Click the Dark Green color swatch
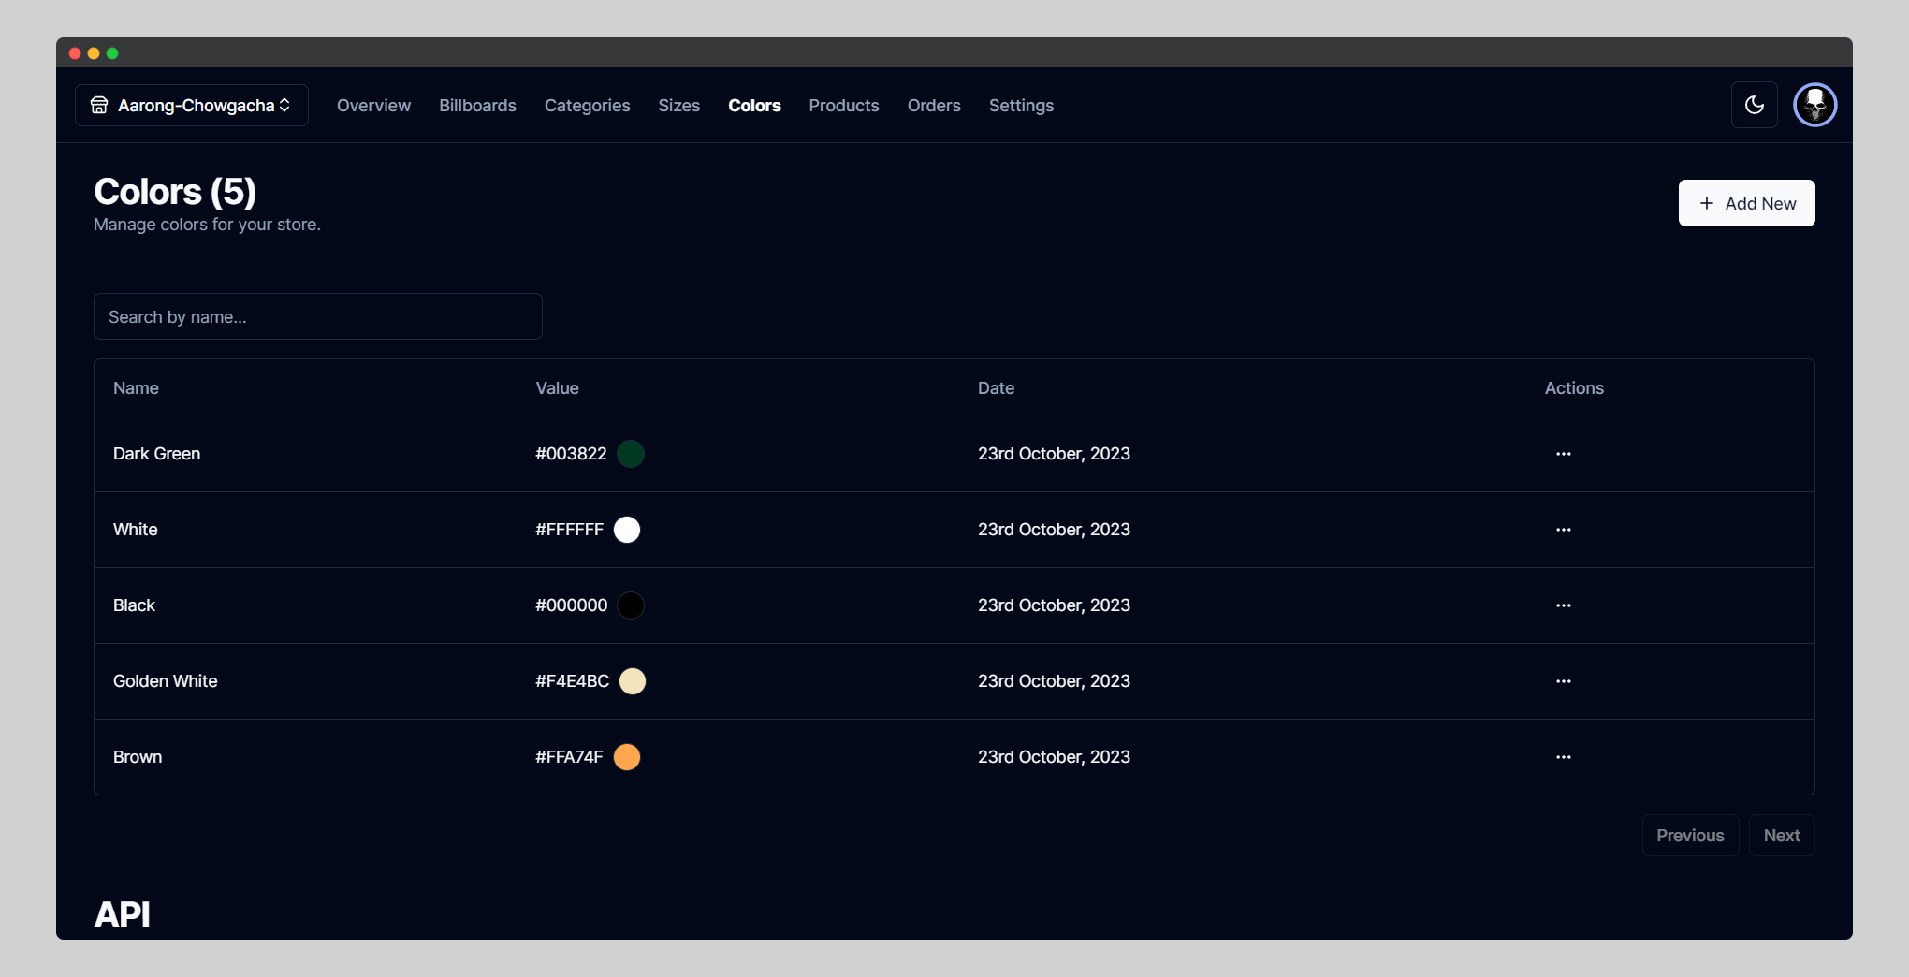1909x977 pixels. (x=631, y=454)
